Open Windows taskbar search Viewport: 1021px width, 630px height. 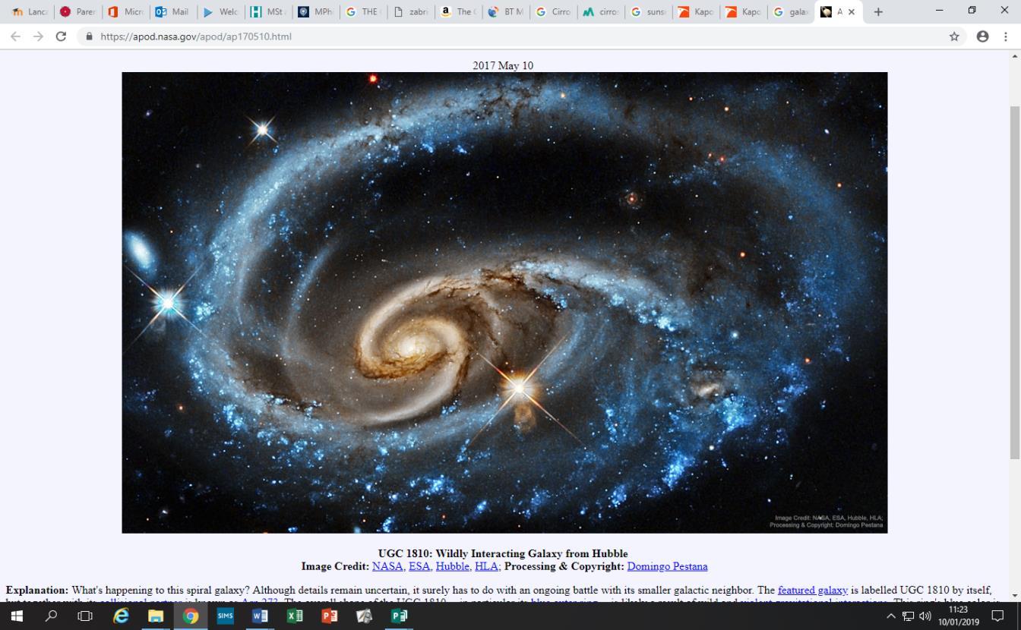[52, 616]
